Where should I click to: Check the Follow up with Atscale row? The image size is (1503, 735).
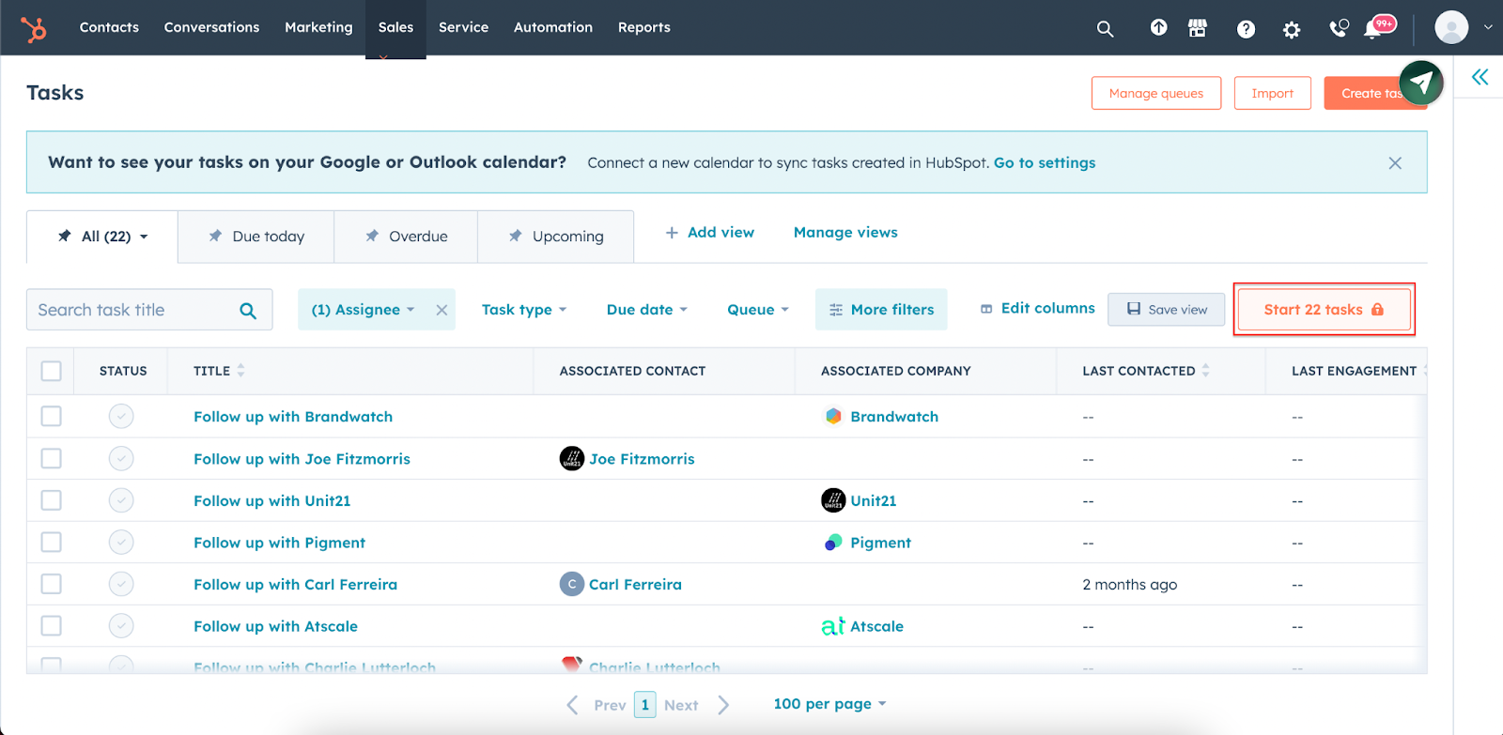coord(52,625)
